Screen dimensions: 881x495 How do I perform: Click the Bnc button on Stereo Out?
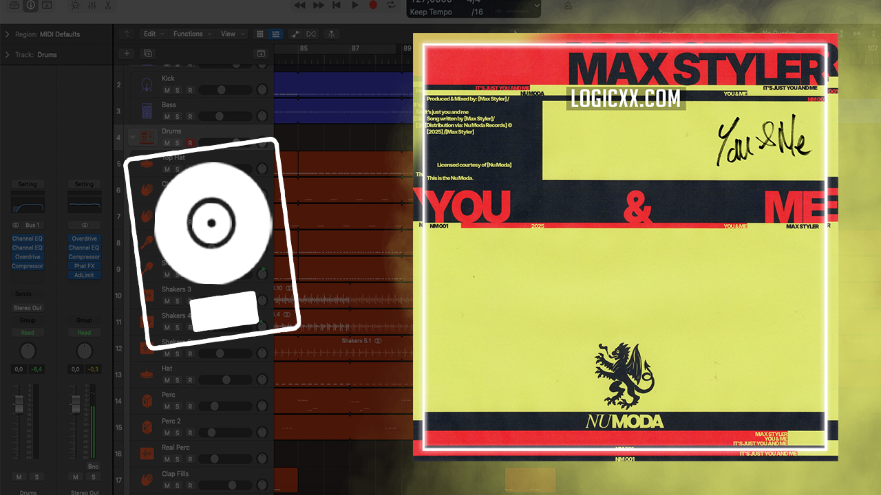pos(93,466)
